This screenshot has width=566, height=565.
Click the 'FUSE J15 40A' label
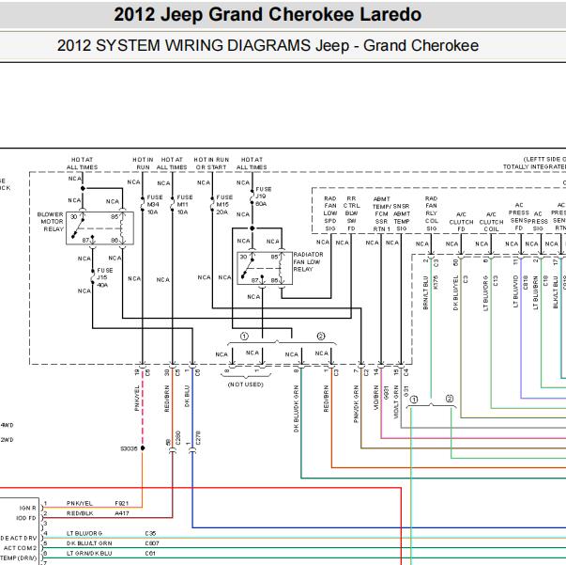(104, 277)
